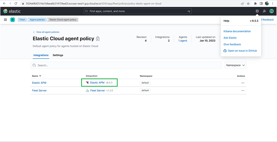277x142 pixels.
Task: Focus the Find apps, content search bar
Action: tap(138, 11)
